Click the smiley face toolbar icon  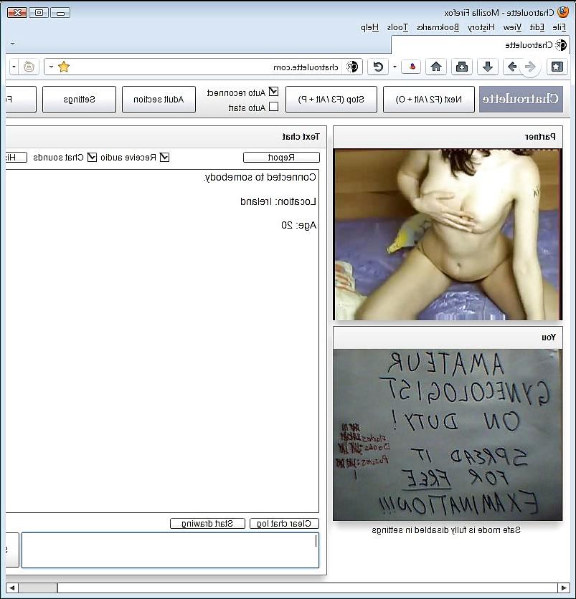pos(29,67)
